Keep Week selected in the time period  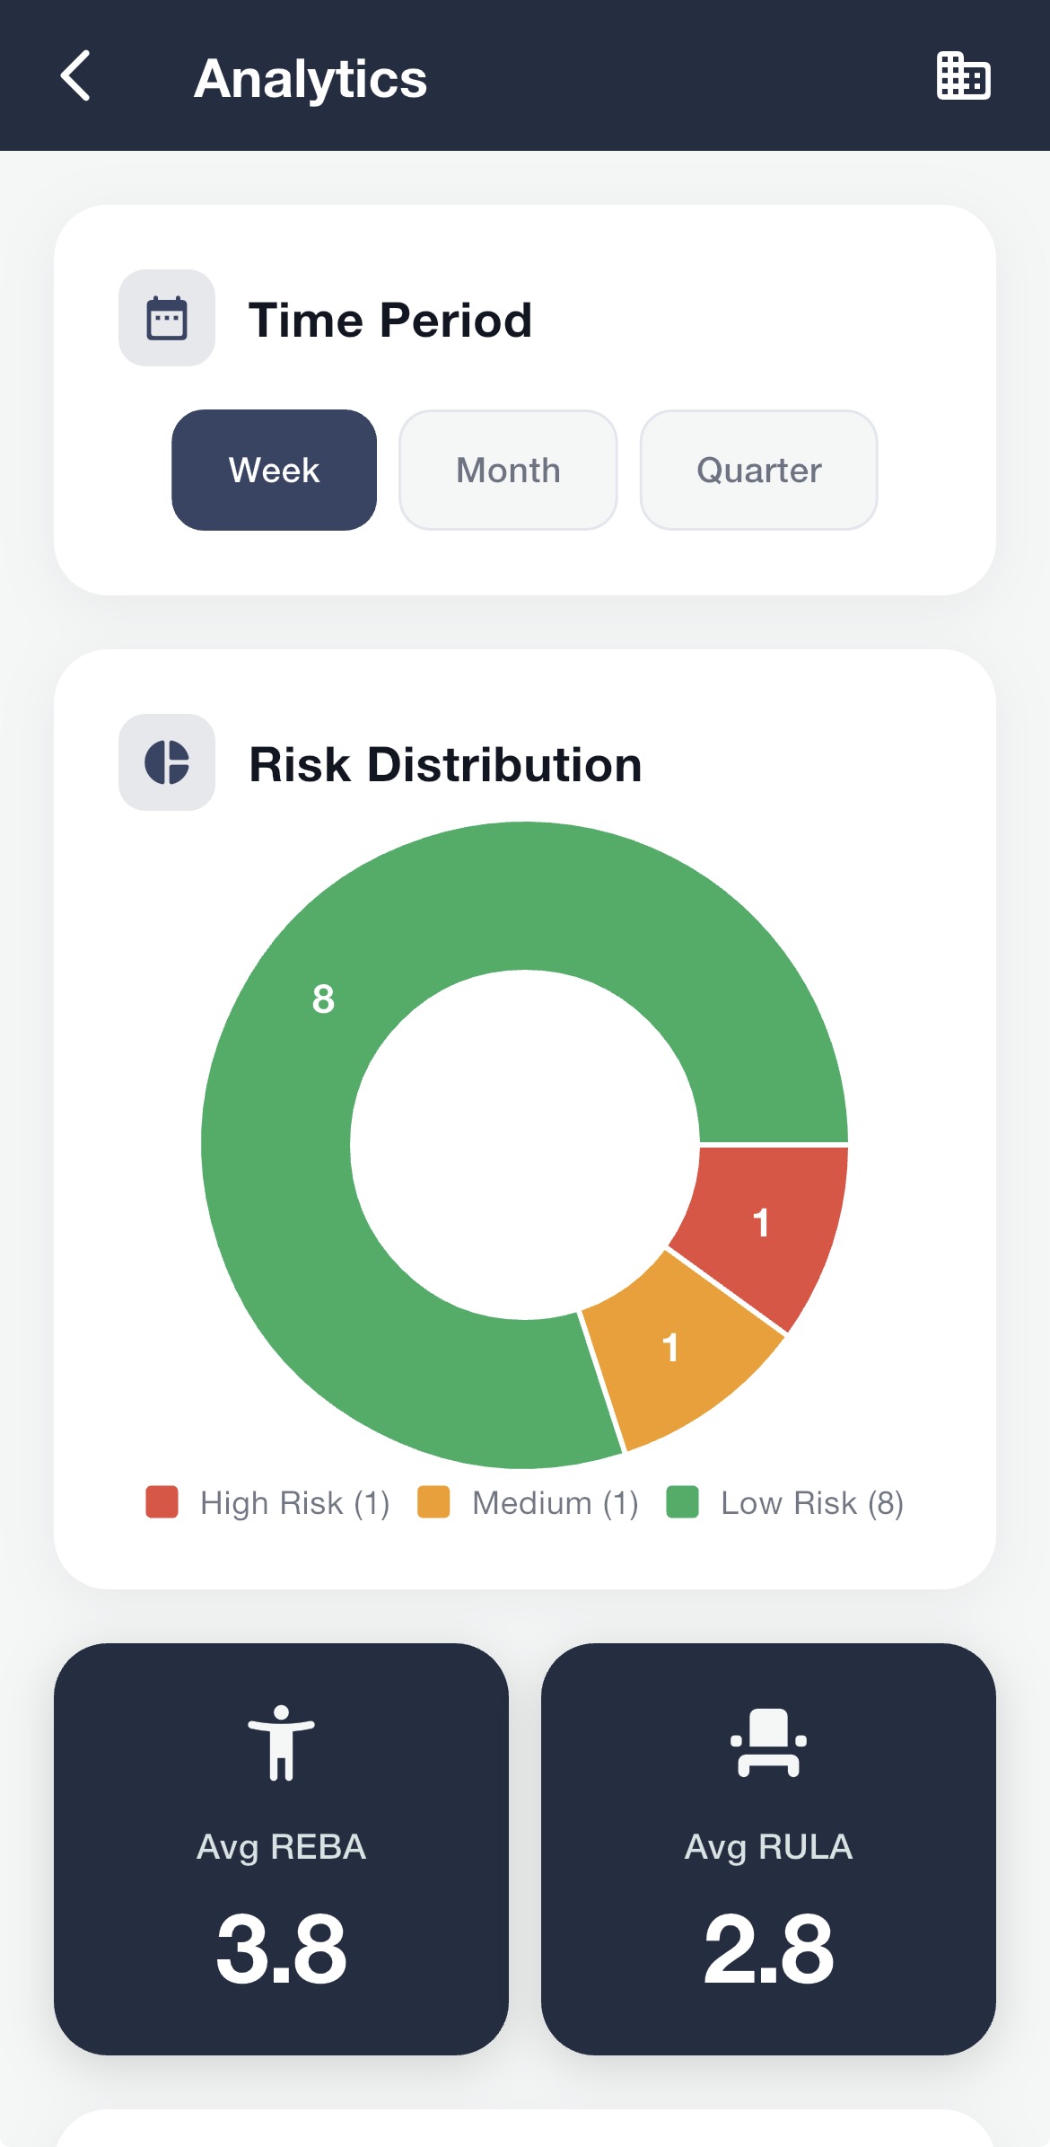274,470
